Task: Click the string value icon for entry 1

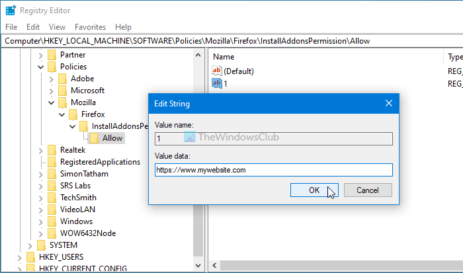Action: (217, 83)
